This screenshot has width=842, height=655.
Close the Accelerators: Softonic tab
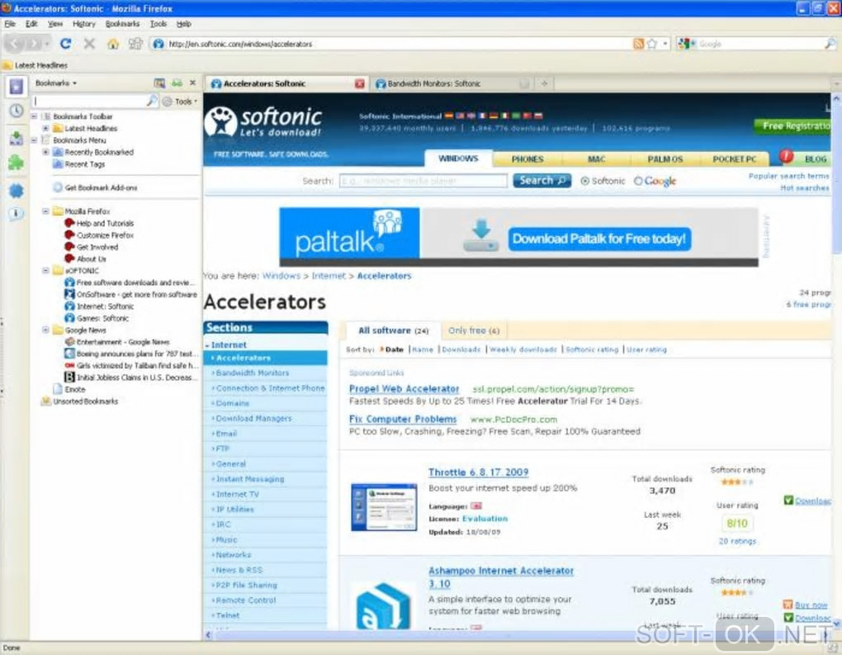(x=359, y=83)
